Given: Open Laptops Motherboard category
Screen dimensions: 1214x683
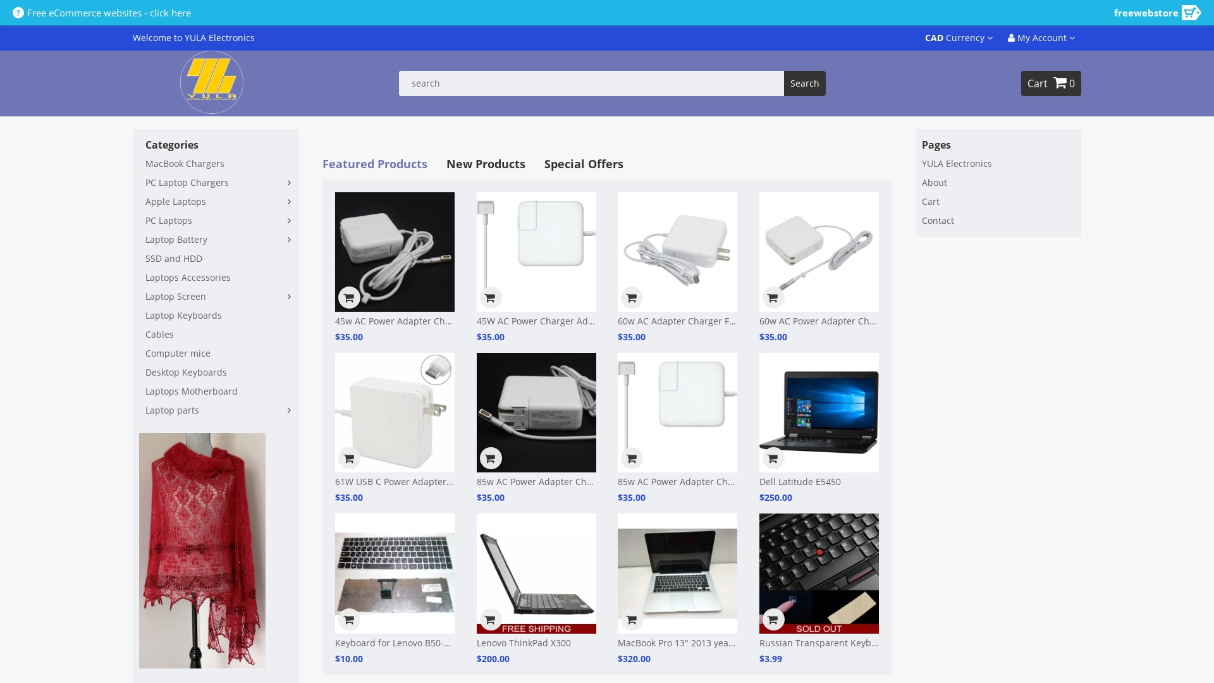Looking at the screenshot, I should (192, 391).
